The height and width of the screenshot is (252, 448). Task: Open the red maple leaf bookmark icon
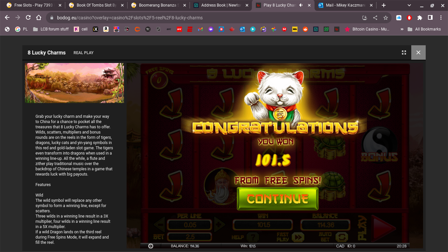coord(232,29)
